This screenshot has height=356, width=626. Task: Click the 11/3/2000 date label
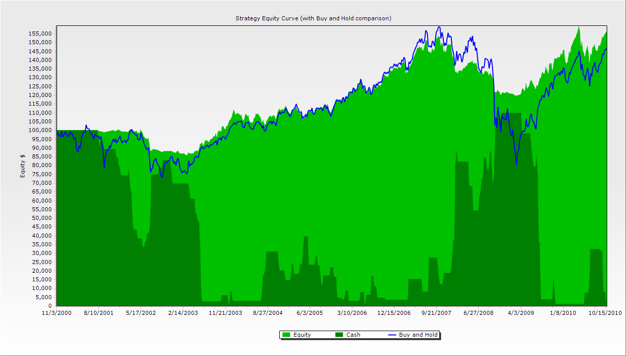(57, 313)
